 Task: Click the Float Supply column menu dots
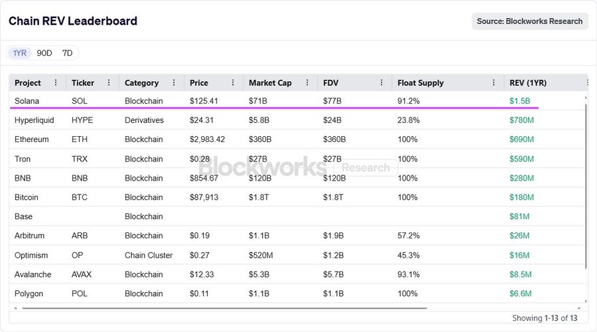point(494,83)
